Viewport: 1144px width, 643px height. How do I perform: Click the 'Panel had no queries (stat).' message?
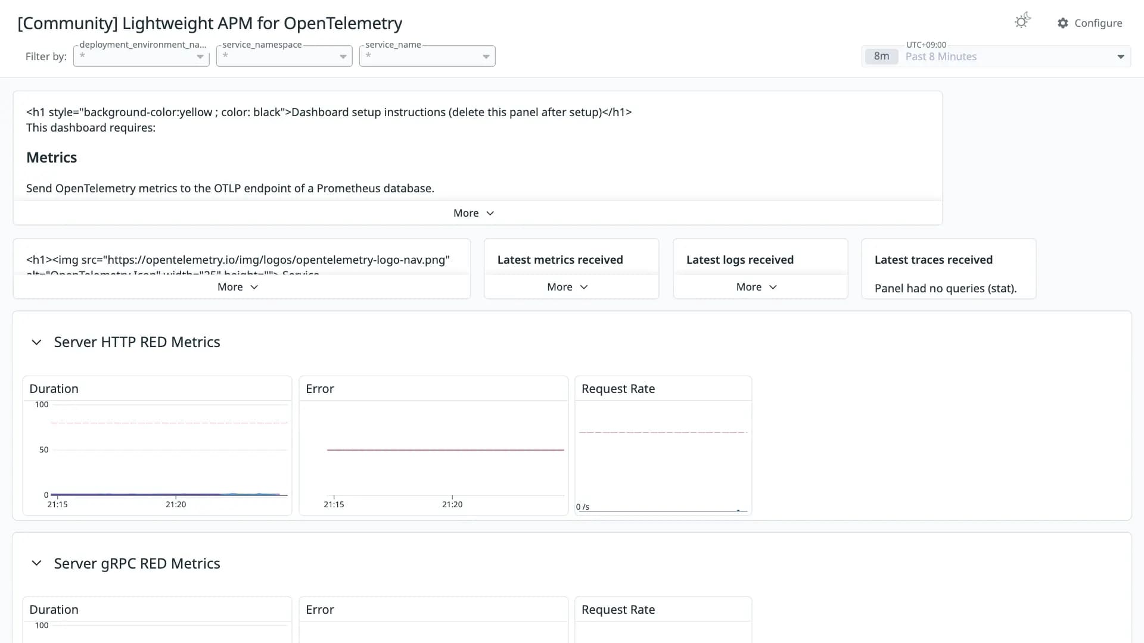946,288
